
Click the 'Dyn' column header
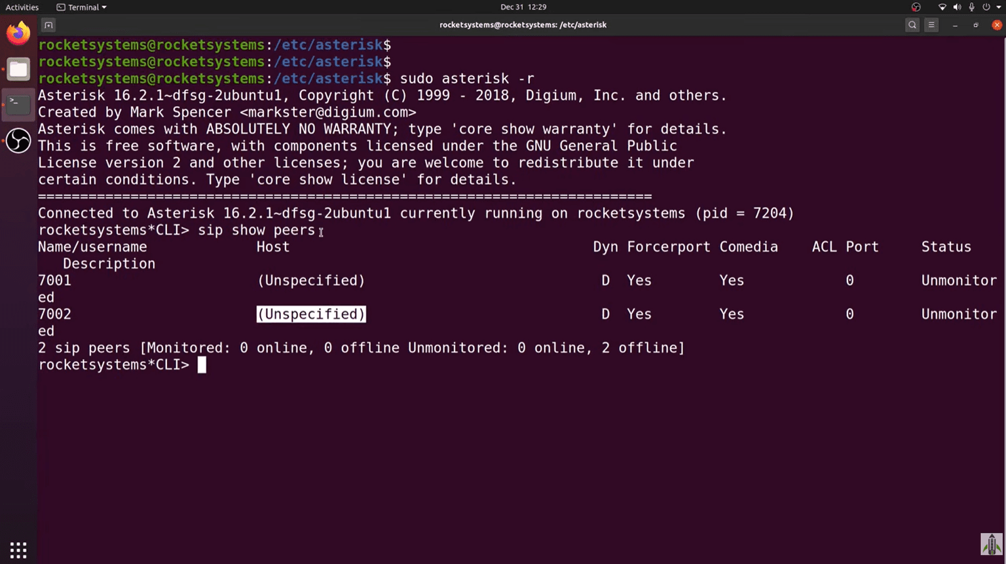[606, 247]
